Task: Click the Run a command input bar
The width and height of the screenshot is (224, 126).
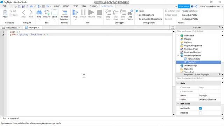Action: [111, 118]
